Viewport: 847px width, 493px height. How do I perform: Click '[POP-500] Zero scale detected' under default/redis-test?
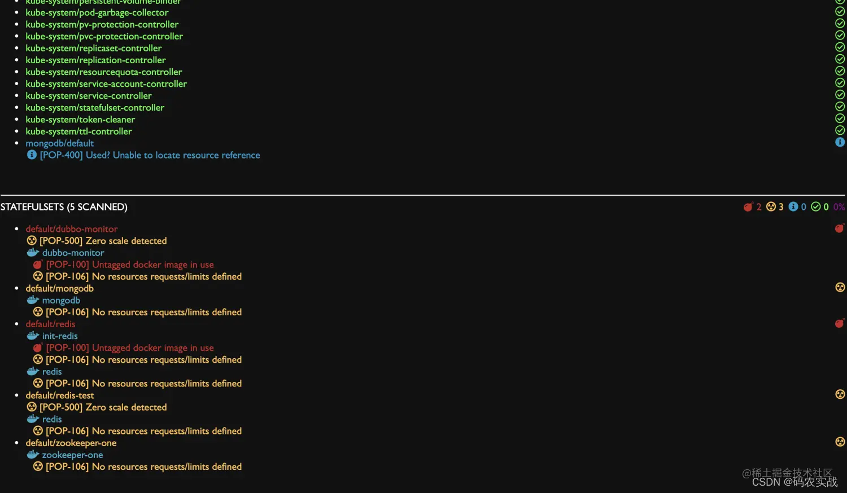[103, 407]
